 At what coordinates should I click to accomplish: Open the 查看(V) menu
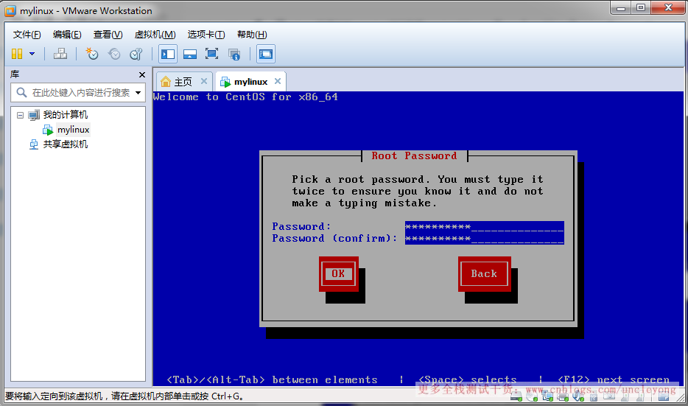108,35
